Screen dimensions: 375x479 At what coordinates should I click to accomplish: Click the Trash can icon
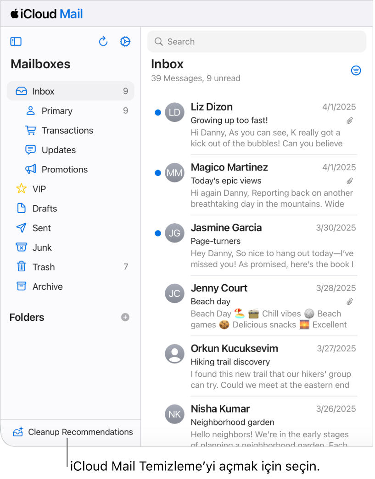click(21, 266)
